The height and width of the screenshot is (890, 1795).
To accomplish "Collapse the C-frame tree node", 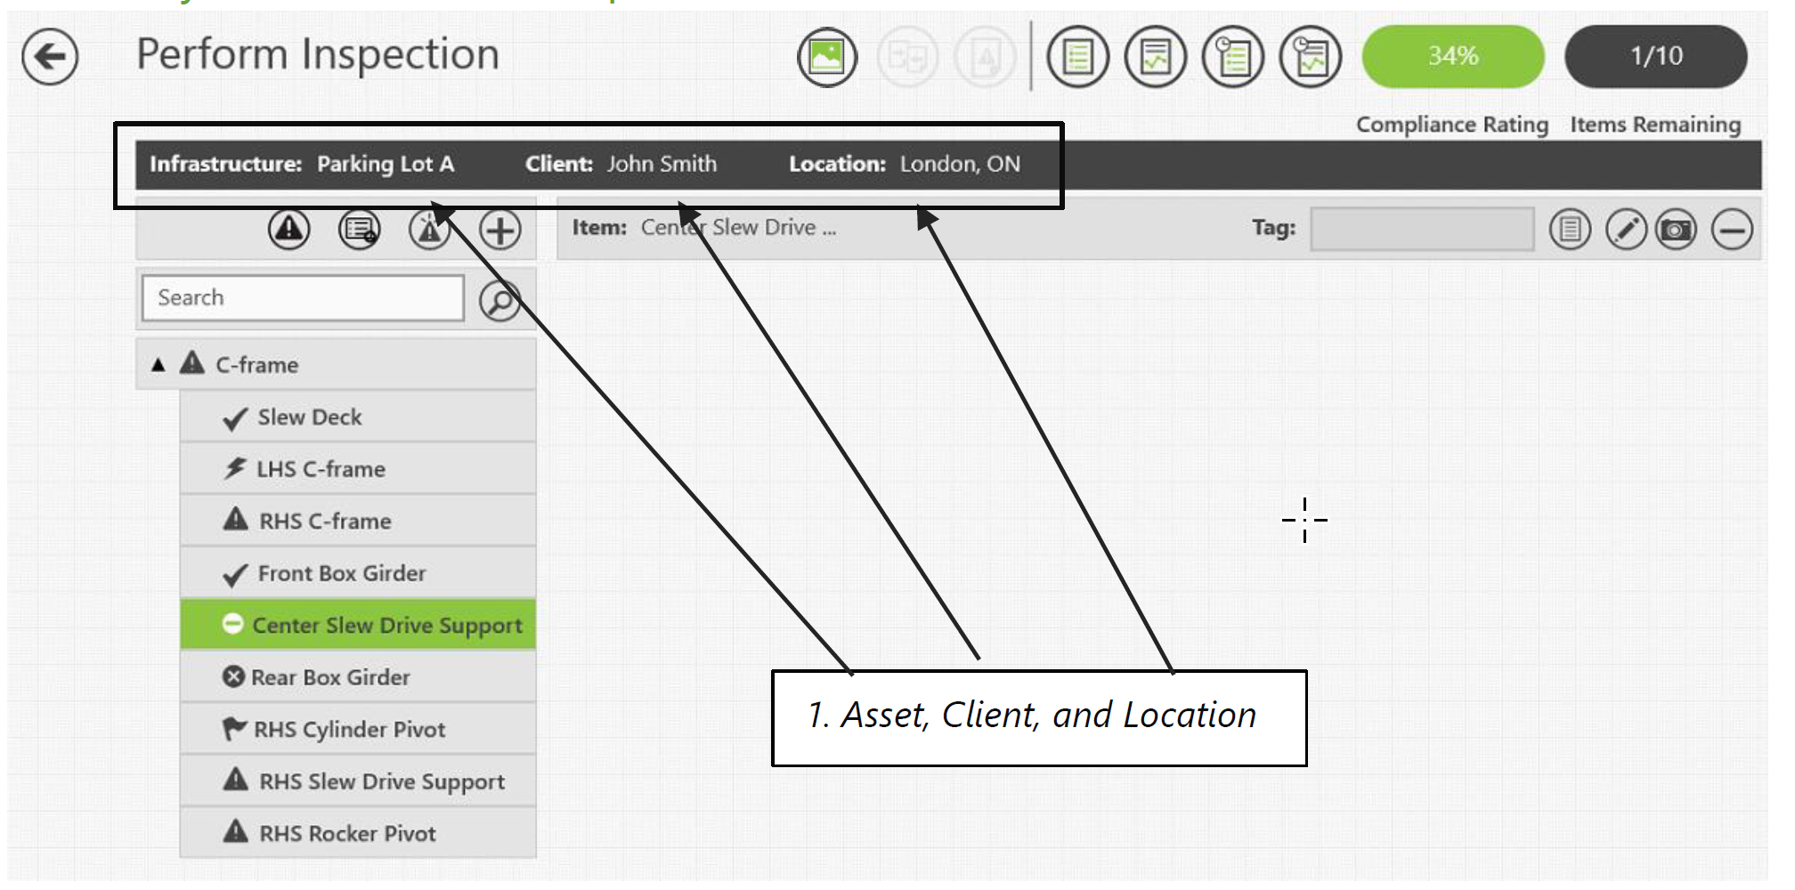I will pyautogui.click(x=158, y=365).
